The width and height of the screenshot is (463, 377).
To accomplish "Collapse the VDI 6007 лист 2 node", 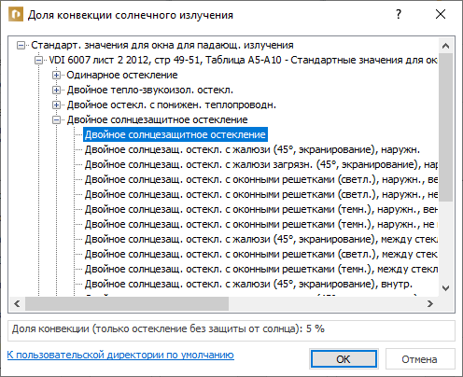I will click(x=38, y=61).
